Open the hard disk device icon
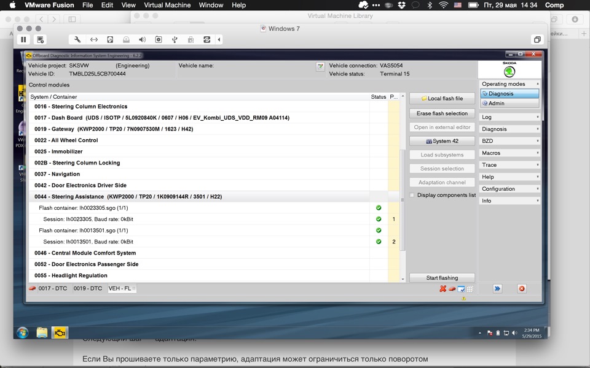The image size is (590, 368). 110,39
